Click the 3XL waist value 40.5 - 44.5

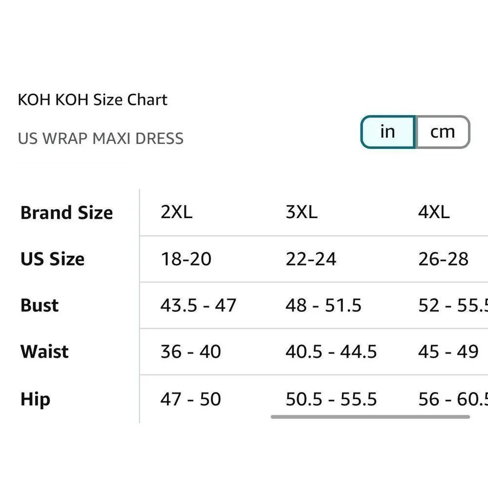point(331,352)
